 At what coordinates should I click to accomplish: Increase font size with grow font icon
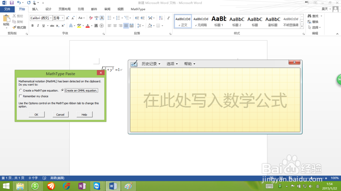[x=68, y=18]
